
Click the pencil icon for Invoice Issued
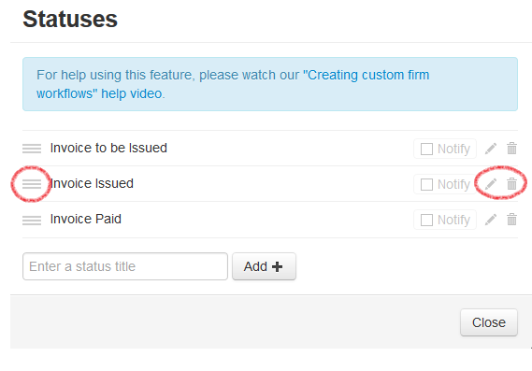491,184
